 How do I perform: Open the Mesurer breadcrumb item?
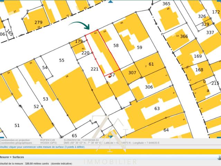4,157
